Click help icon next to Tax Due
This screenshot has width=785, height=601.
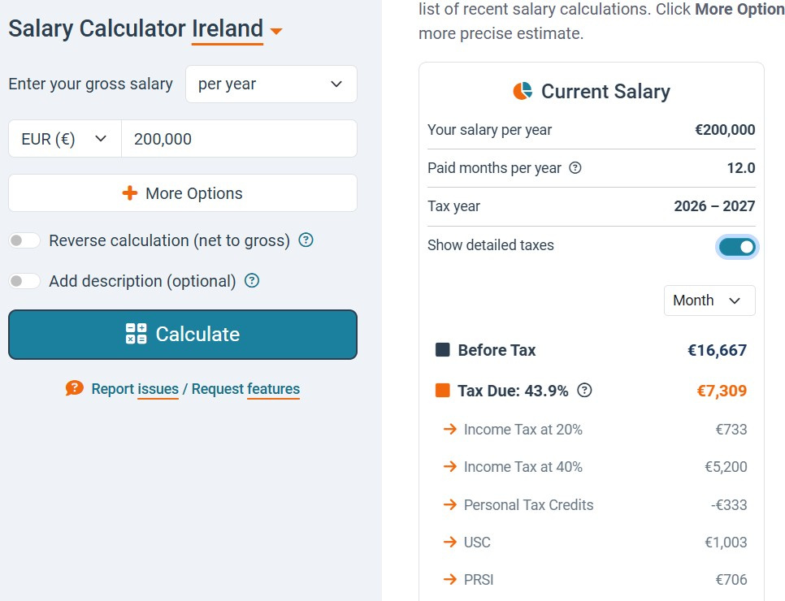tap(584, 391)
